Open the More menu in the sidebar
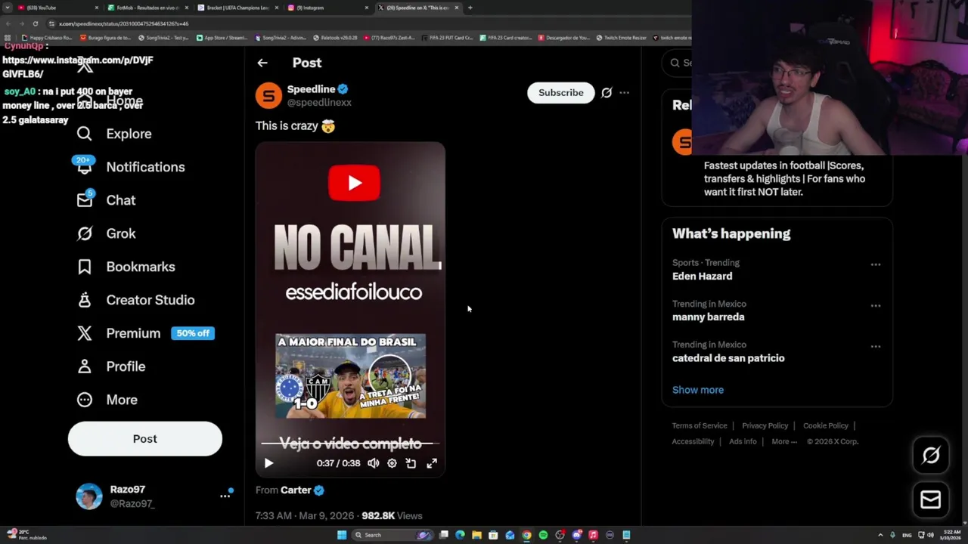 click(x=107, y=400)
